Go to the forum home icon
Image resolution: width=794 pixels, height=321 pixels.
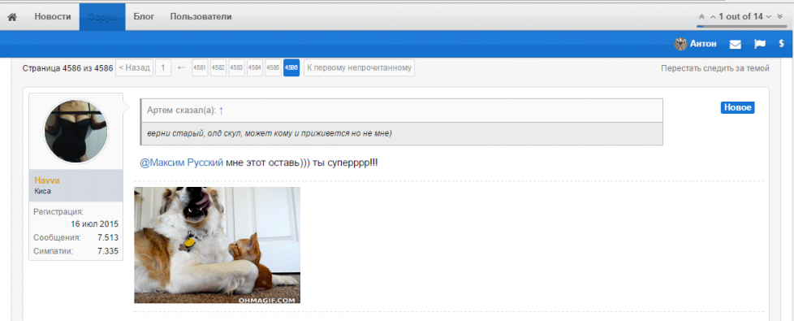tap(12, 17)
